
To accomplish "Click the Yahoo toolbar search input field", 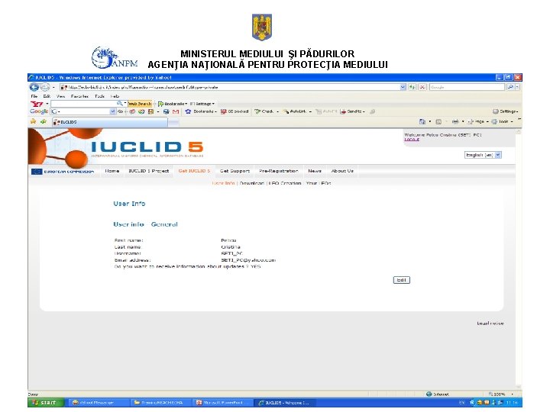I will point(83,104).
